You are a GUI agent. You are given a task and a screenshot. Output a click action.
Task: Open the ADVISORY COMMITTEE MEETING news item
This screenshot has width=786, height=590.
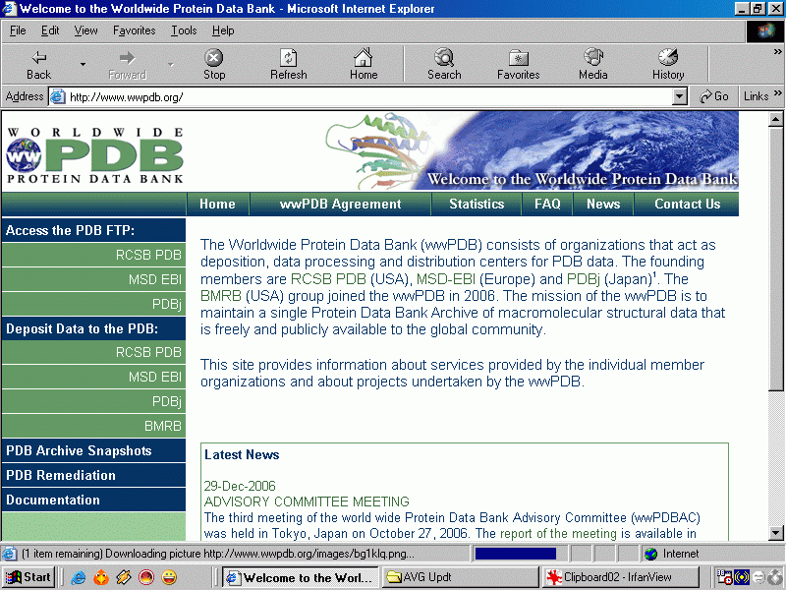click(307, 501)
